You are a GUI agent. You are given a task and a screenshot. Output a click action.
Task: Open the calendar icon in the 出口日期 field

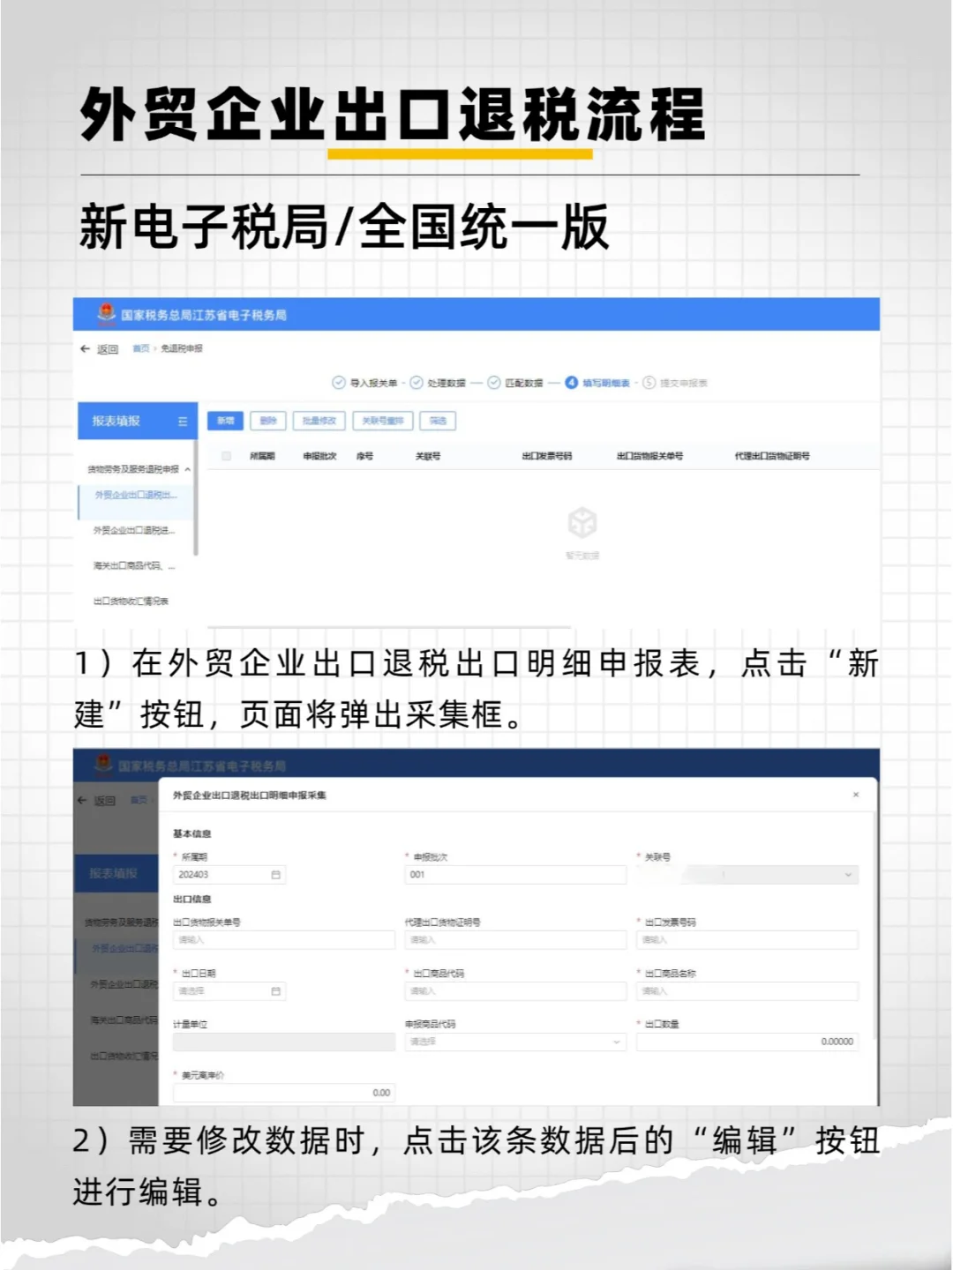pyautogui.click(x=274, y=990)
